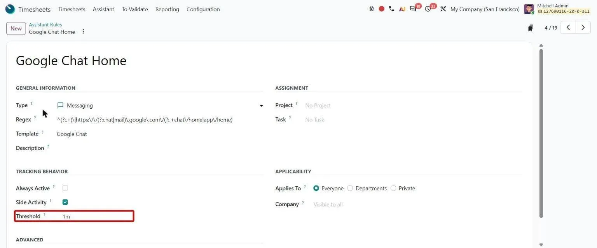Go back to Assistant Rules breadcrumb
597x248 pixels.
pos(45,25)
